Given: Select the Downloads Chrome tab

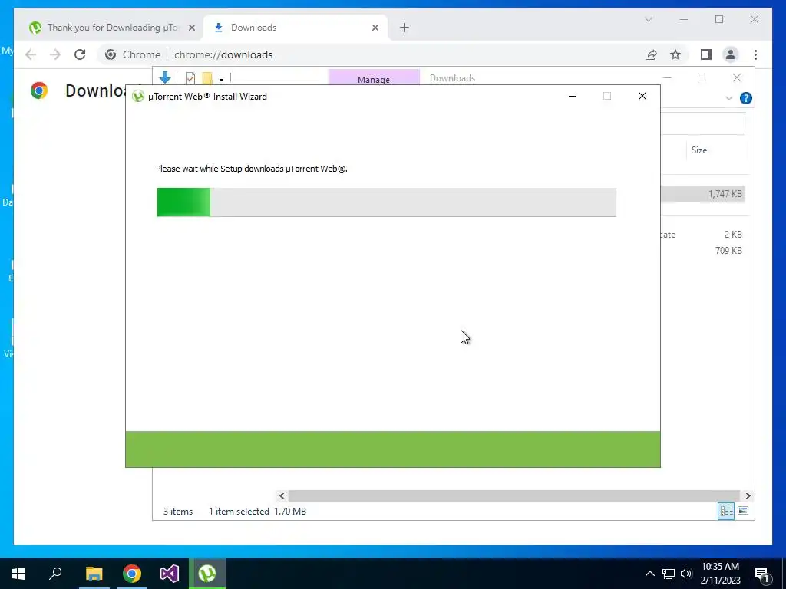Looking at the screenshot, I should click(296, 28).
